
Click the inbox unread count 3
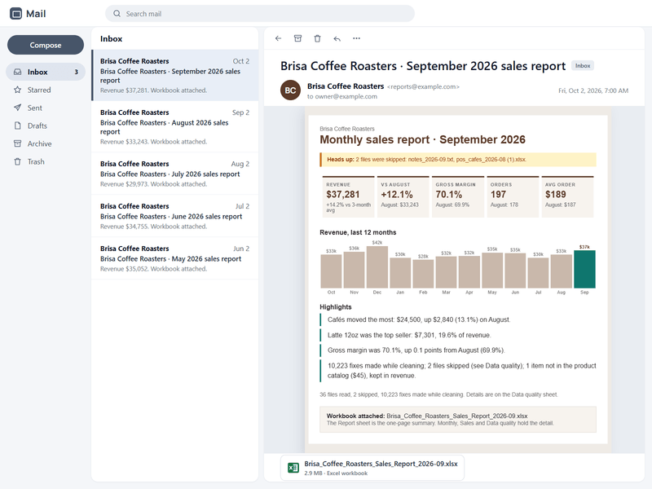[76, 72]
